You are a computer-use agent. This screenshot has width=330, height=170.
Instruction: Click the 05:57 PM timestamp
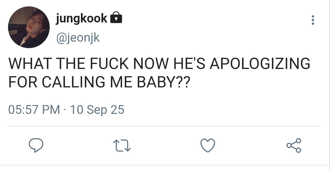pos(34,110)
